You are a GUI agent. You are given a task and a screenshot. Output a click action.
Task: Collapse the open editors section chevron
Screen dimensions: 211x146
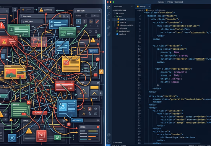[113, 10]
